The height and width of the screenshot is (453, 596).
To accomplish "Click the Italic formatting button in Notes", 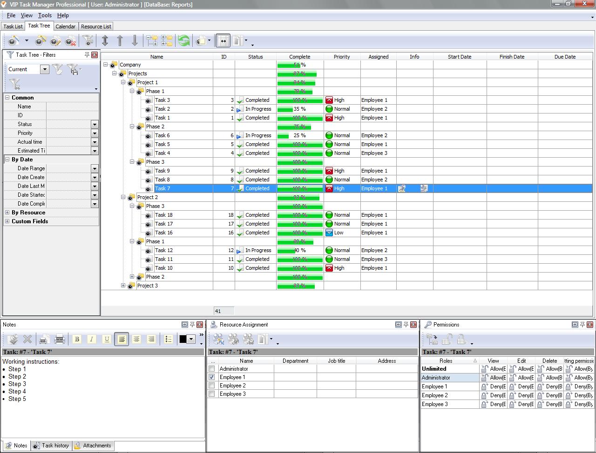I will click(92, 339).
